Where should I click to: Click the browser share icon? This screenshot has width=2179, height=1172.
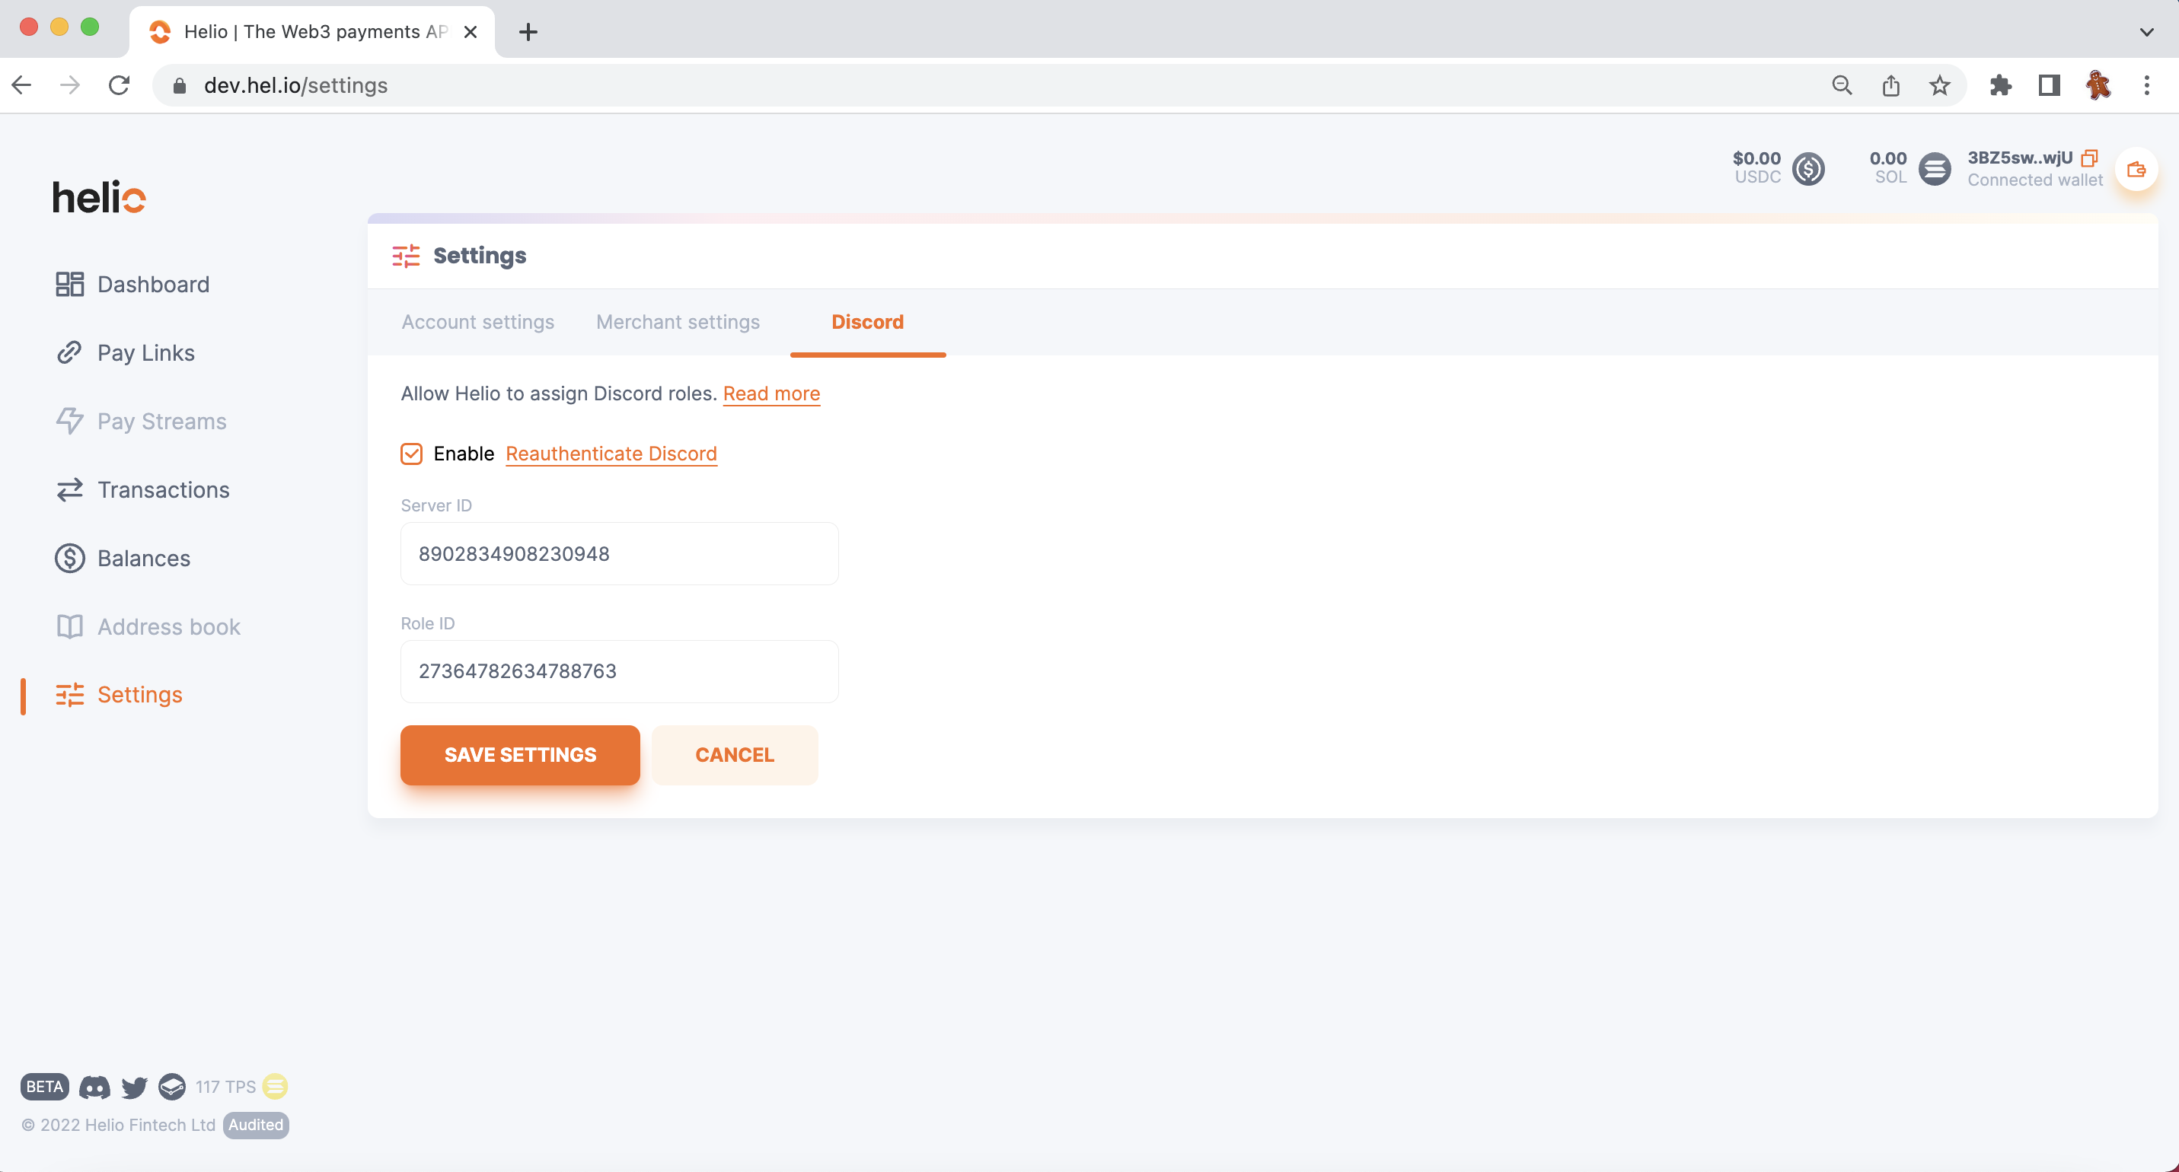1890,84
